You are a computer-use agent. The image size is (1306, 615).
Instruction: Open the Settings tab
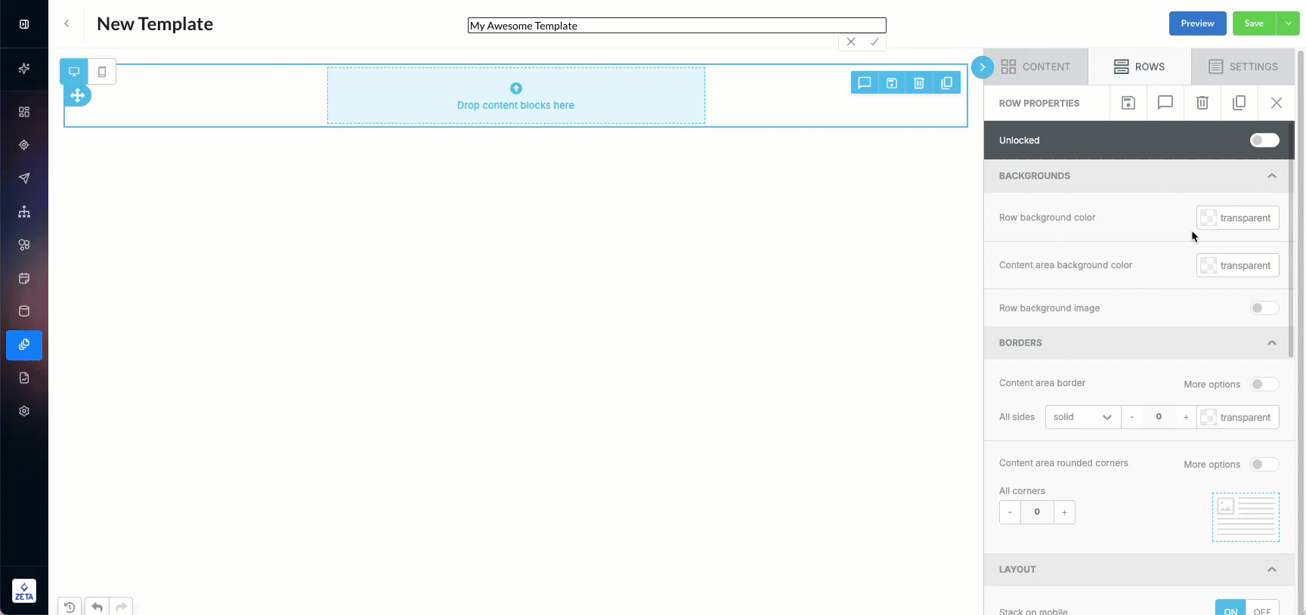point(1243,66)
